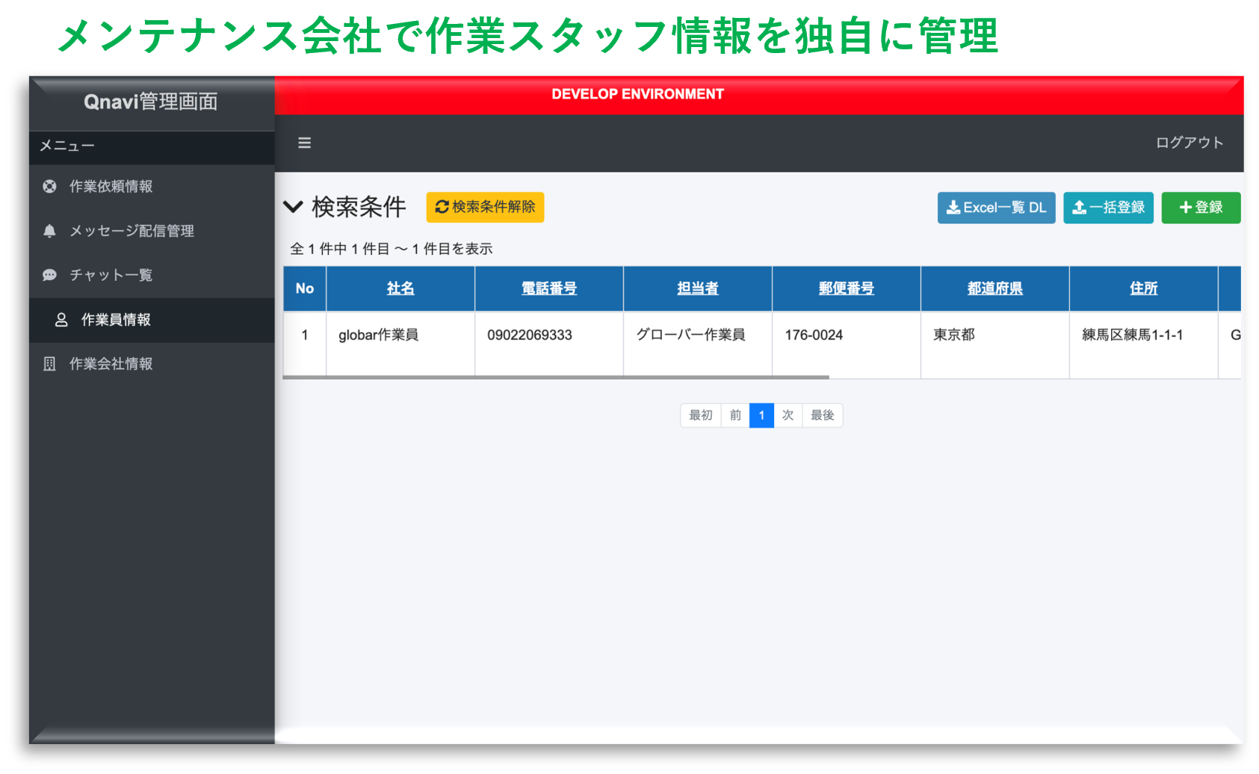The width and height of the screenshot is (1259, 774).
Task: Sort by 電話番号 column header
Action: [549, 288]
